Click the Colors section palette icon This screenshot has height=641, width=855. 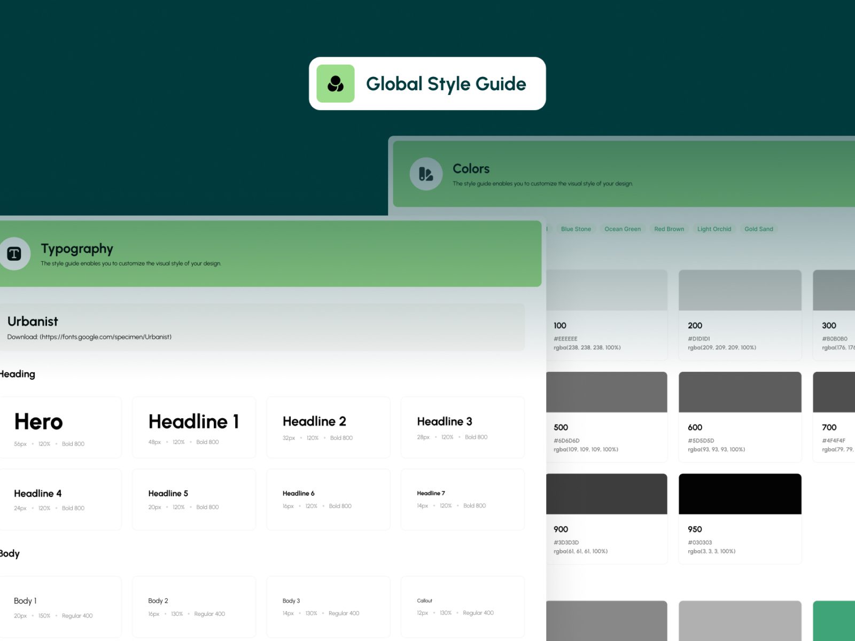426,174
